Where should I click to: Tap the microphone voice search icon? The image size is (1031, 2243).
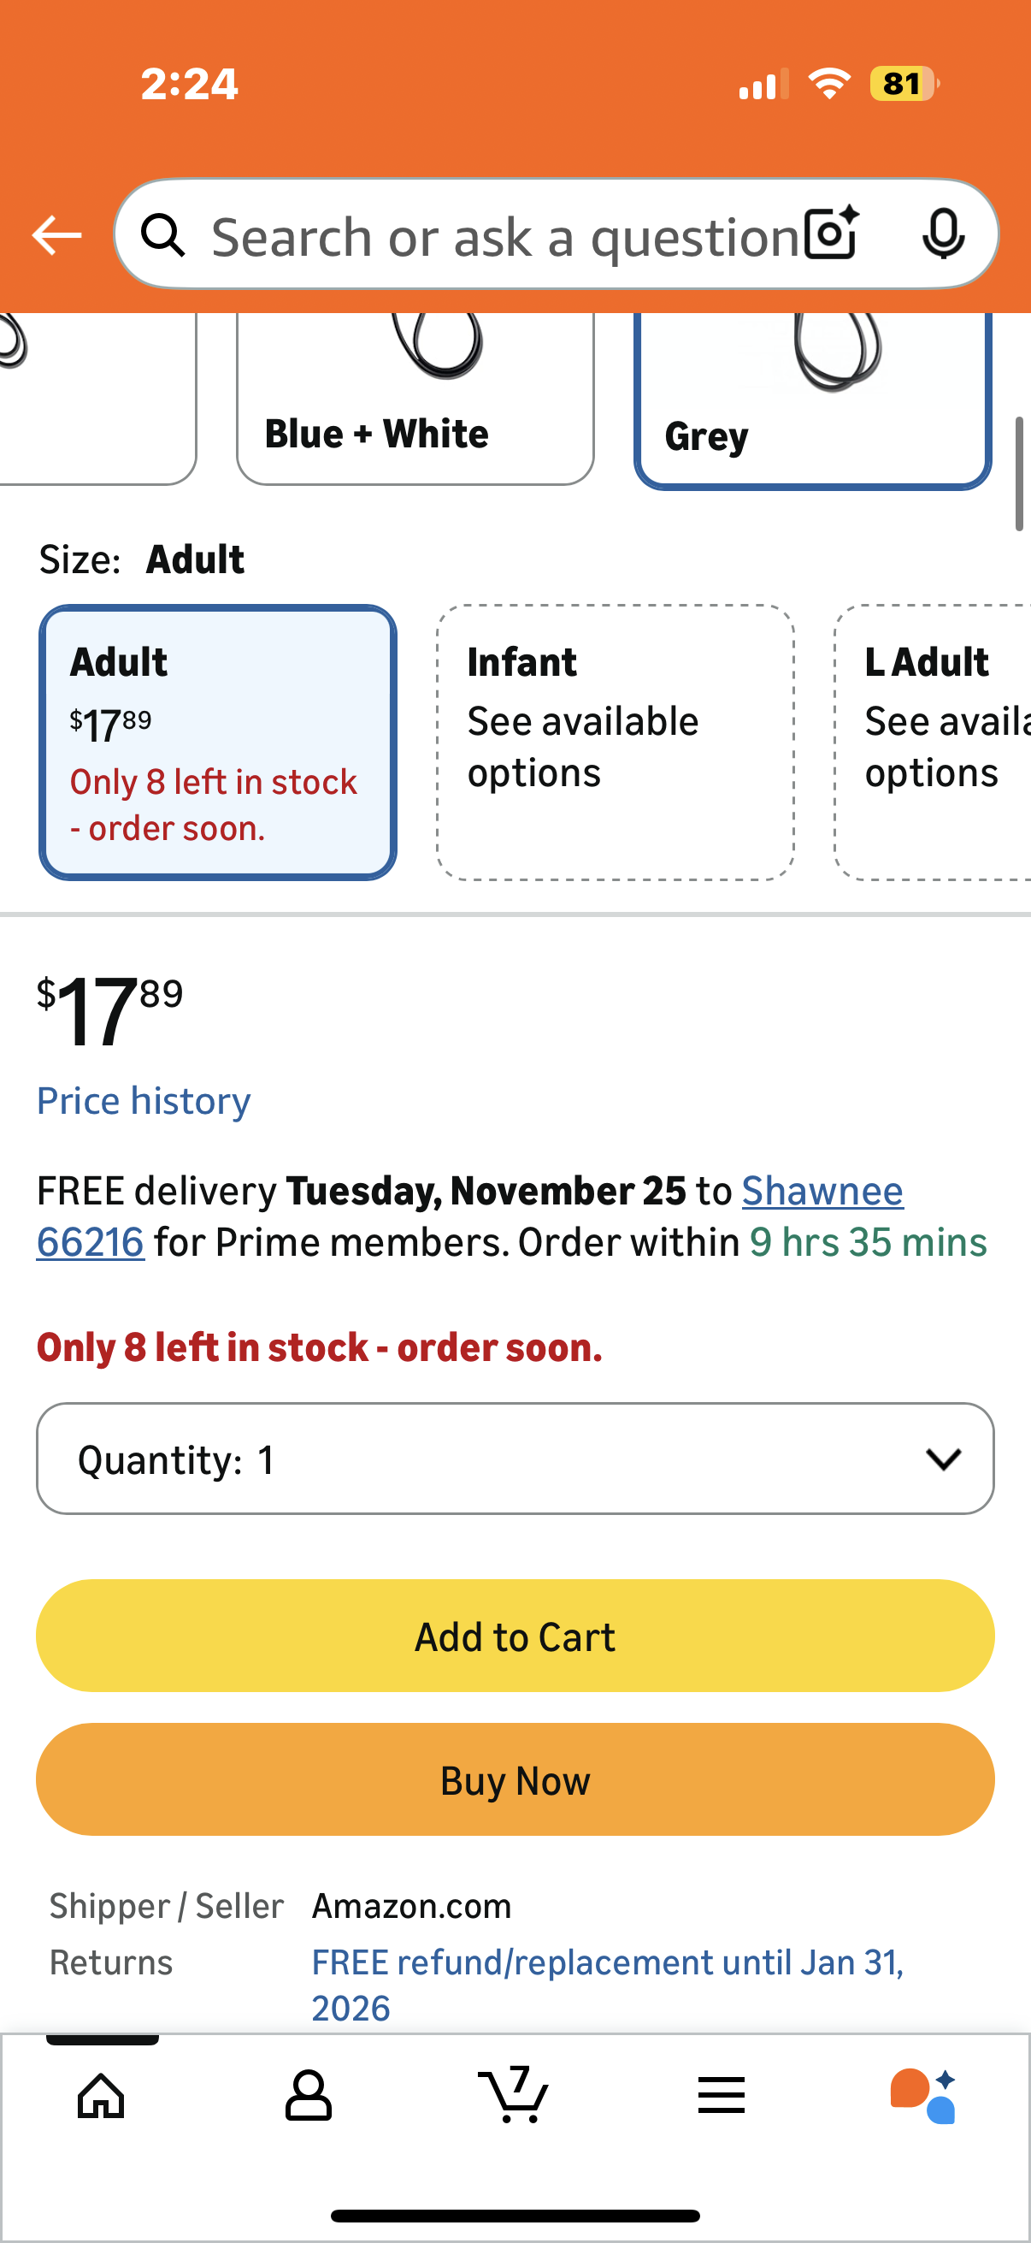943,234
